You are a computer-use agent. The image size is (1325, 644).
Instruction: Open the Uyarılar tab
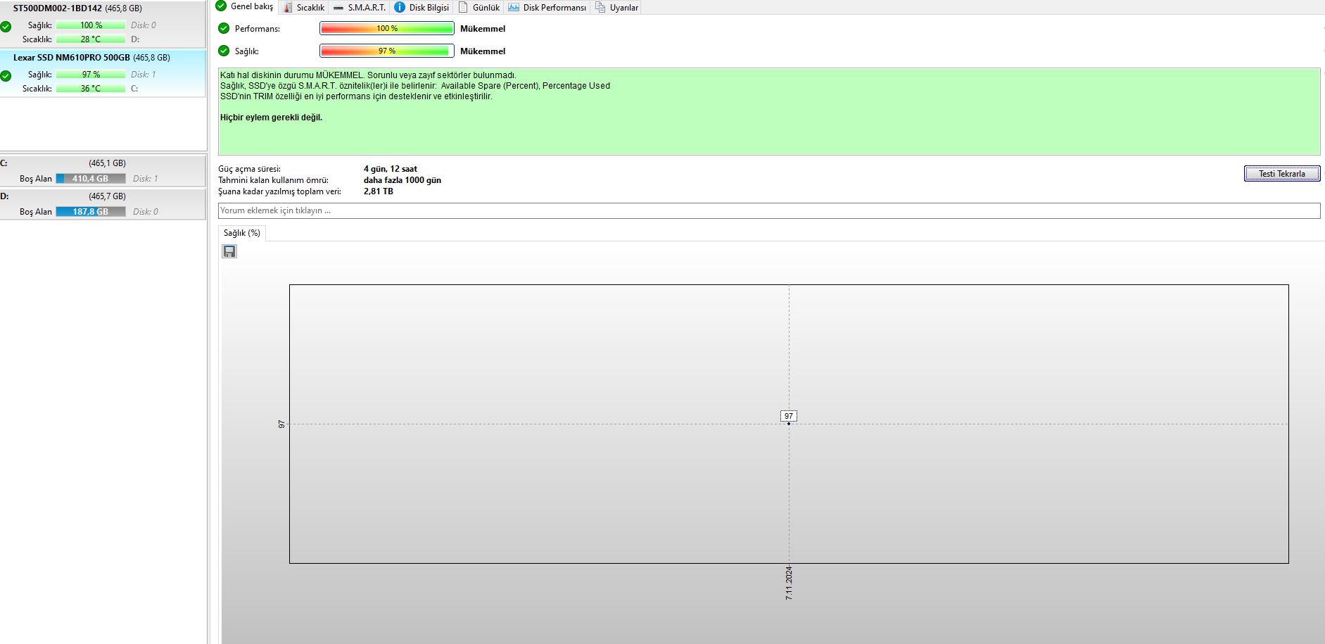coord(616,8)
